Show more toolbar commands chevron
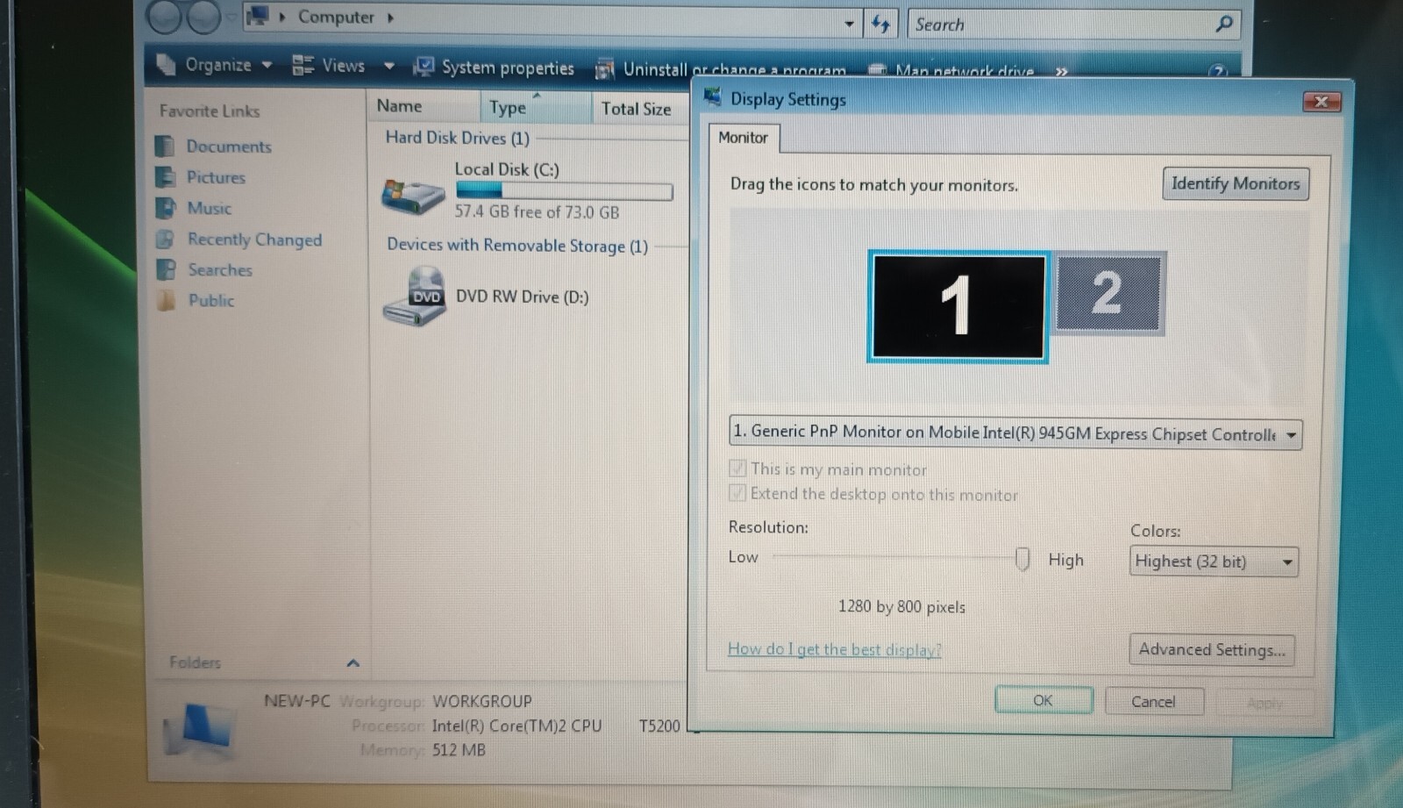 tap(1062, 72)
